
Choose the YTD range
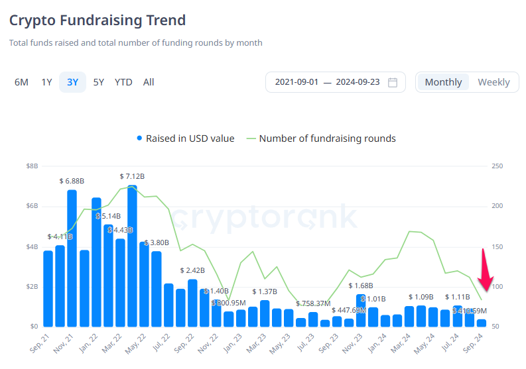click(x=123, y=82)
